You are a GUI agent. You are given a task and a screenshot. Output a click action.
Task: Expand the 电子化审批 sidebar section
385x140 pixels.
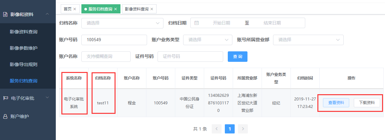pyautogui.click(x=47, y=98)
